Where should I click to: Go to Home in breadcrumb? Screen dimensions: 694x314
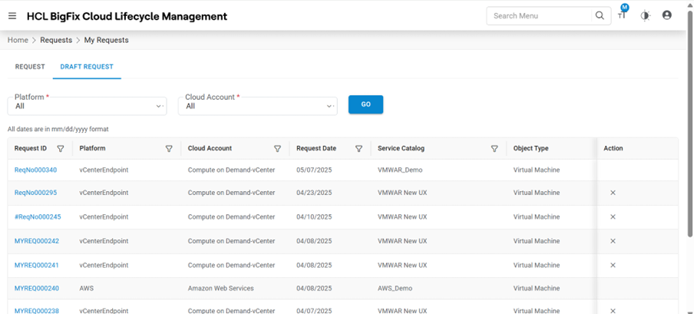click(x=18, y=40)
